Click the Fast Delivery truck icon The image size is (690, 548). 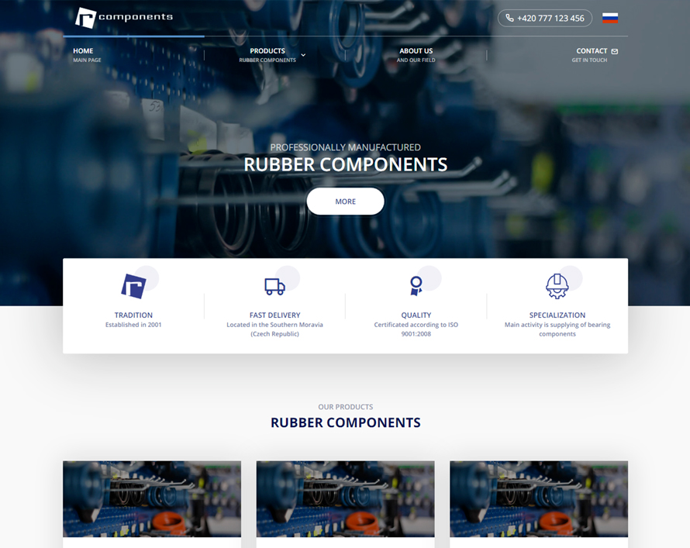[x=274, y=286]
